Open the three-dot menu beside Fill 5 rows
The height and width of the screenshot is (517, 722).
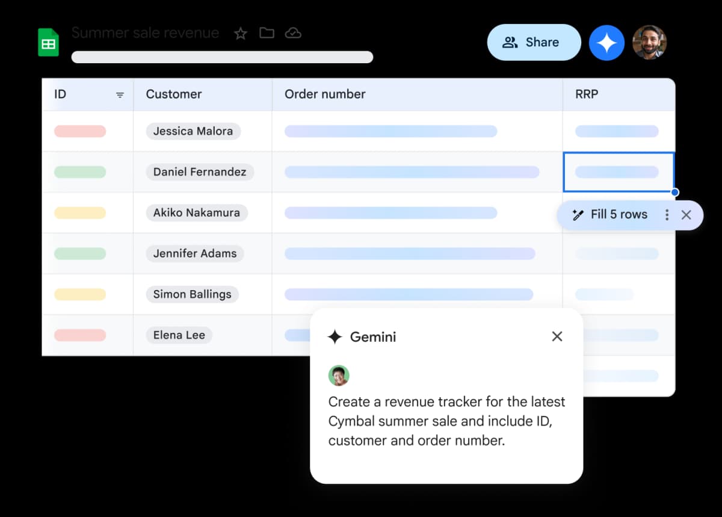[x=667, y=214]
